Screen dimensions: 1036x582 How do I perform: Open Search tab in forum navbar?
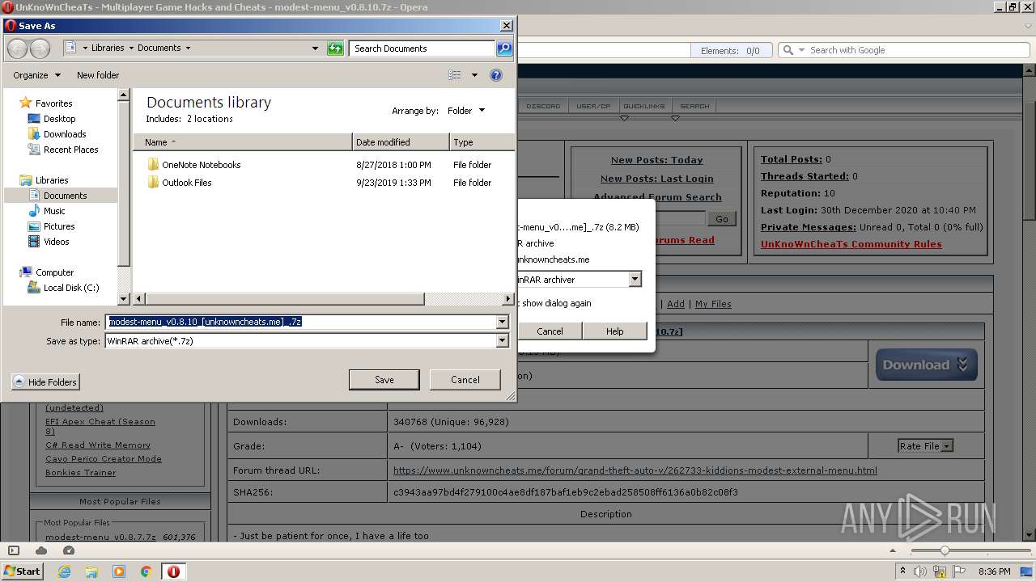[694, 106]
